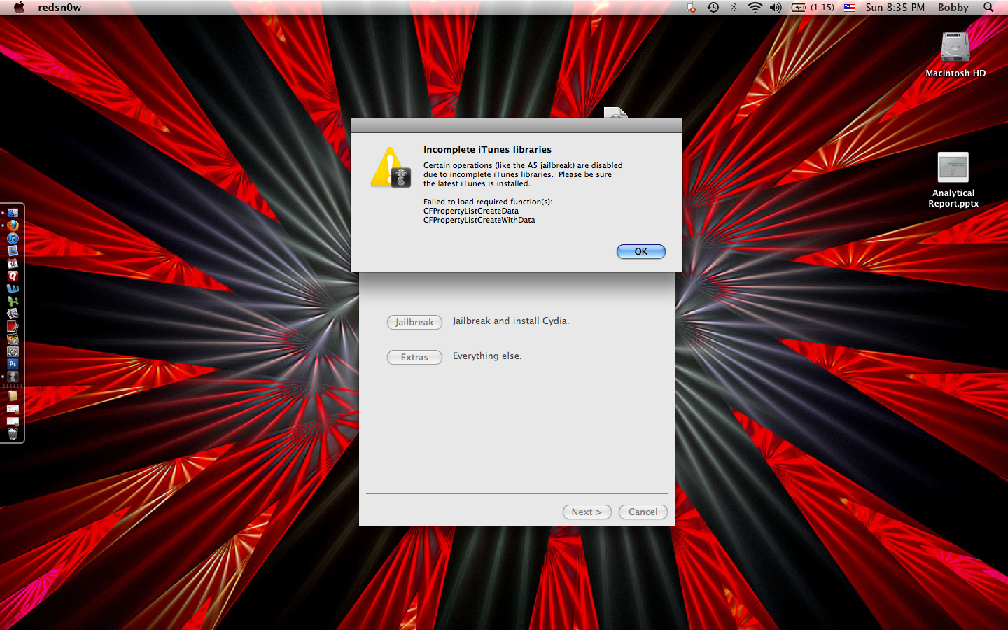Open the Bobby user menu
This screenshot has width=1008, height=630.
pos(953,7)
